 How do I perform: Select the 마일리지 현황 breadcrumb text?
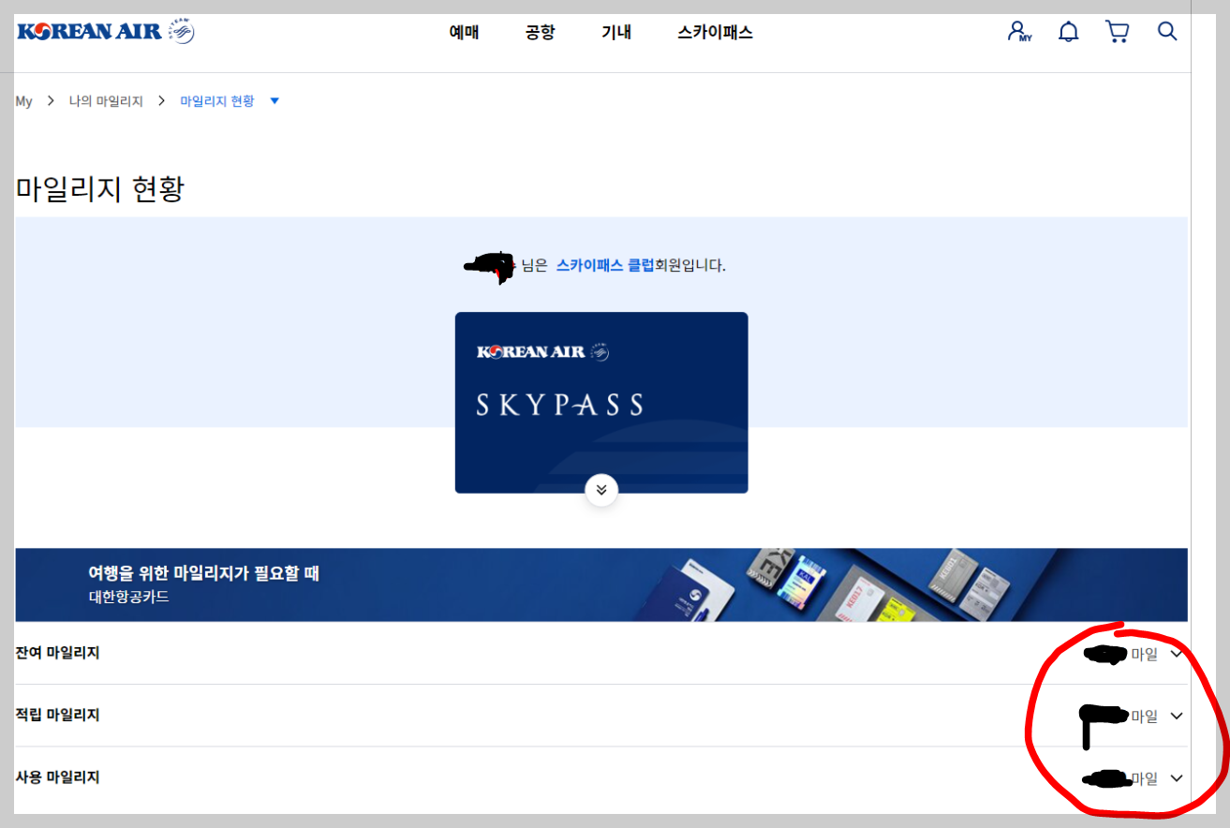coord(217,101)
